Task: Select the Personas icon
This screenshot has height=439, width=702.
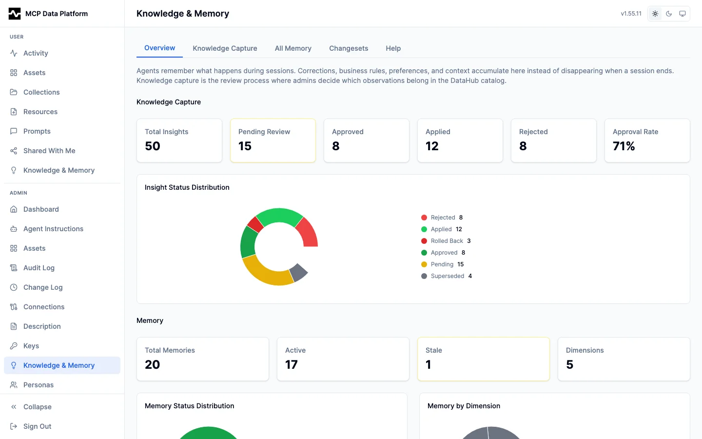Action: coord(14,385)
